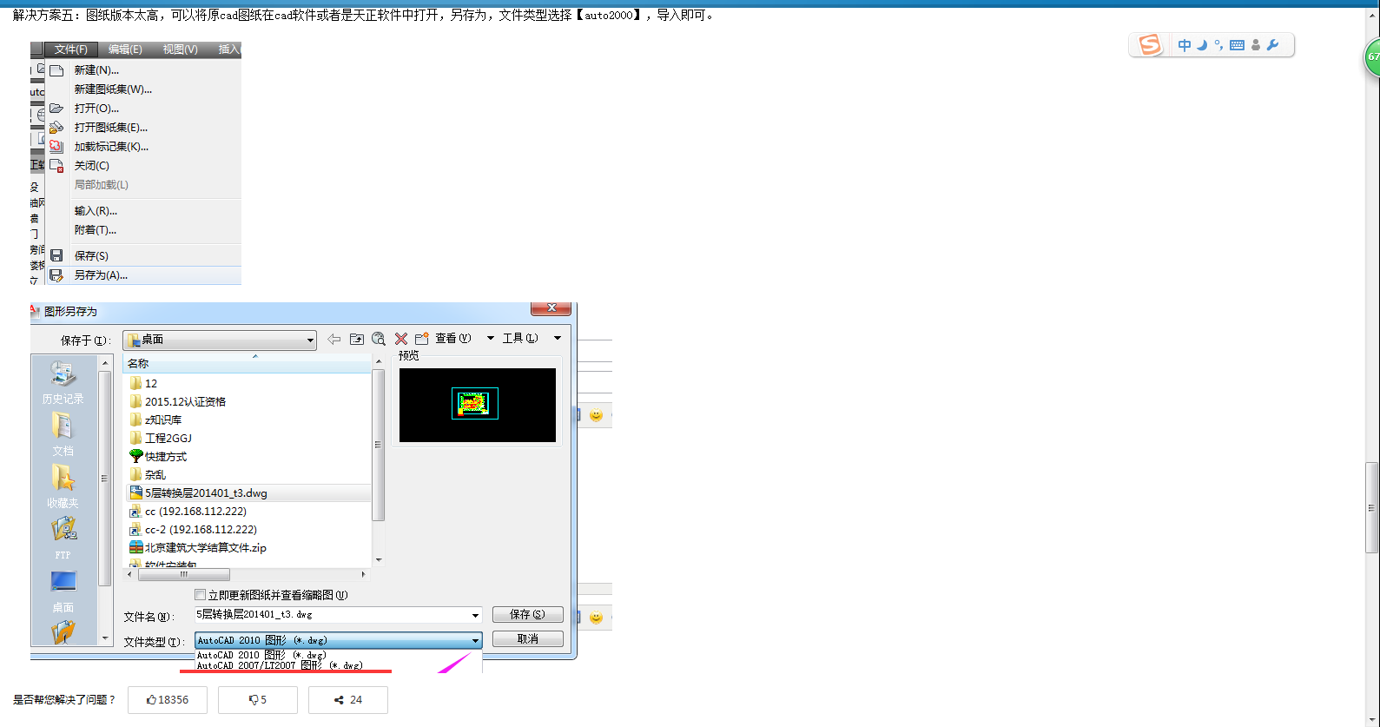Click the up-one-level folder icon

357,339
